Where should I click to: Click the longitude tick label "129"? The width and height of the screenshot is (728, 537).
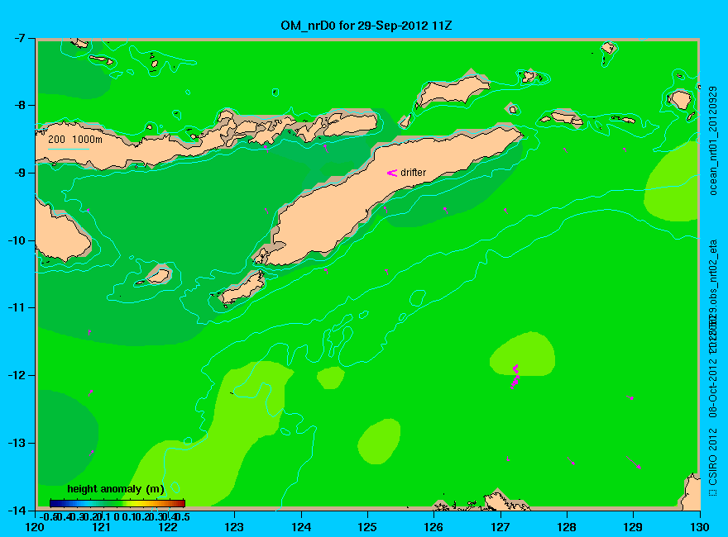[x=634, y=527]
